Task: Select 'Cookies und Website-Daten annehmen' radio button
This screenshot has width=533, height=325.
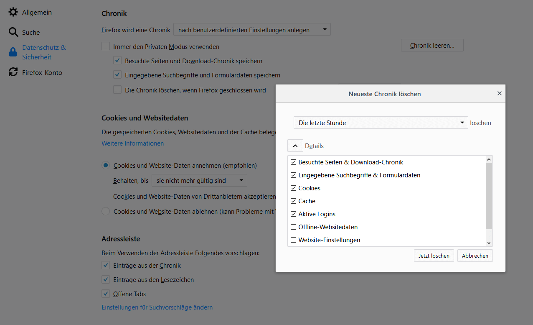Action: [x=106, y=165]
